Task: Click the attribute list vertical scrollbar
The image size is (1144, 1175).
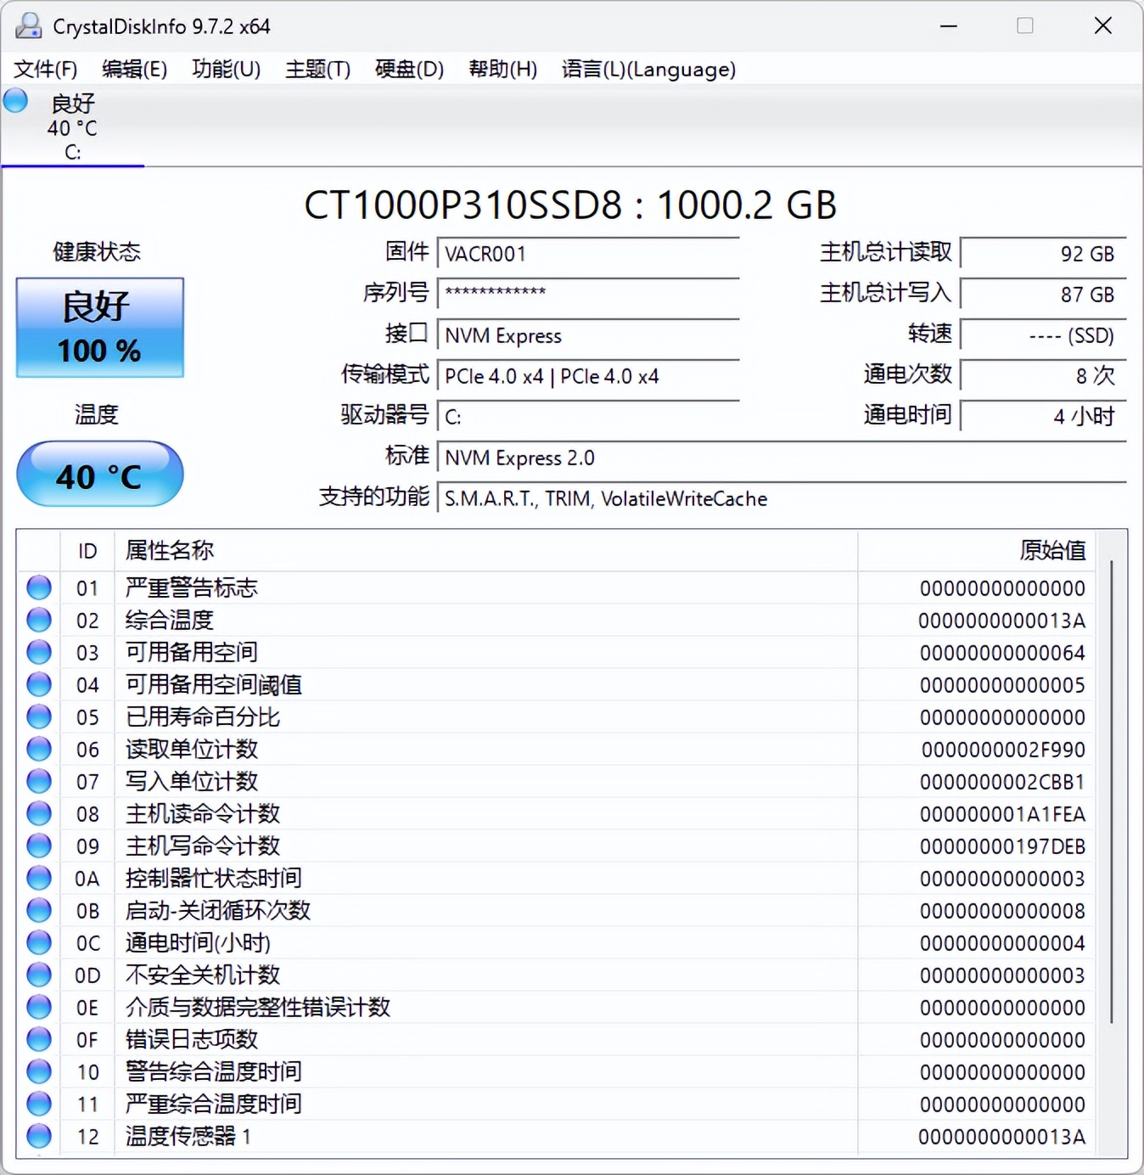Action: pos(1111,792)
